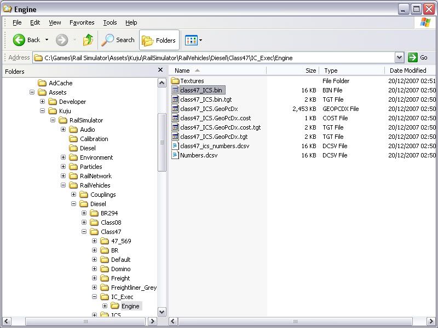Click file list horizontal scroll-right arrow
Screen dimensions: 438x328
tap(431, 321)
